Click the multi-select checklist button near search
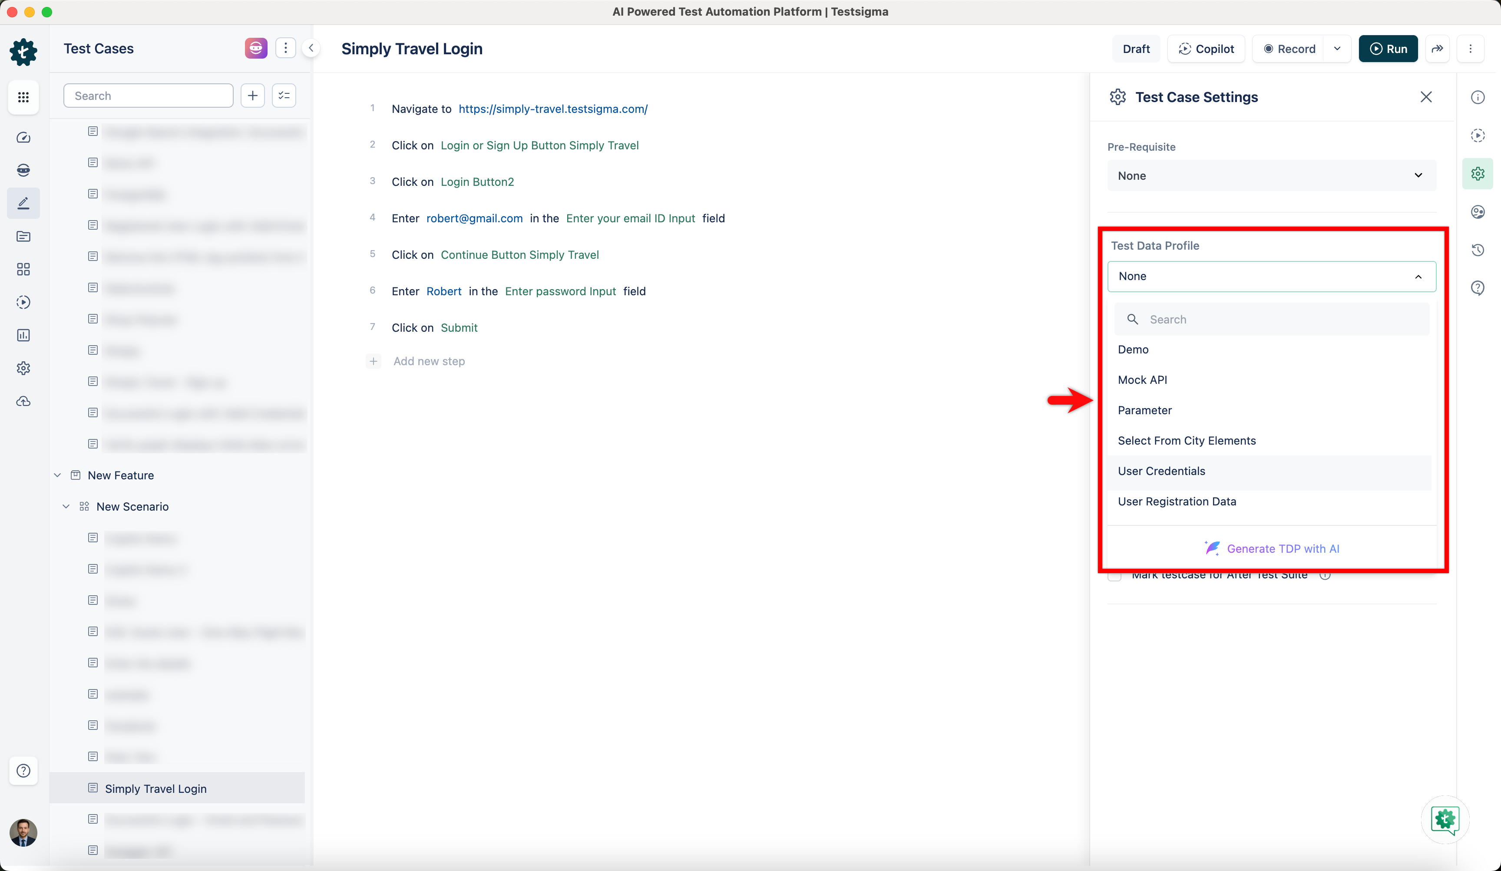This screenshot has width=1501, height=871. pos(284,96)
